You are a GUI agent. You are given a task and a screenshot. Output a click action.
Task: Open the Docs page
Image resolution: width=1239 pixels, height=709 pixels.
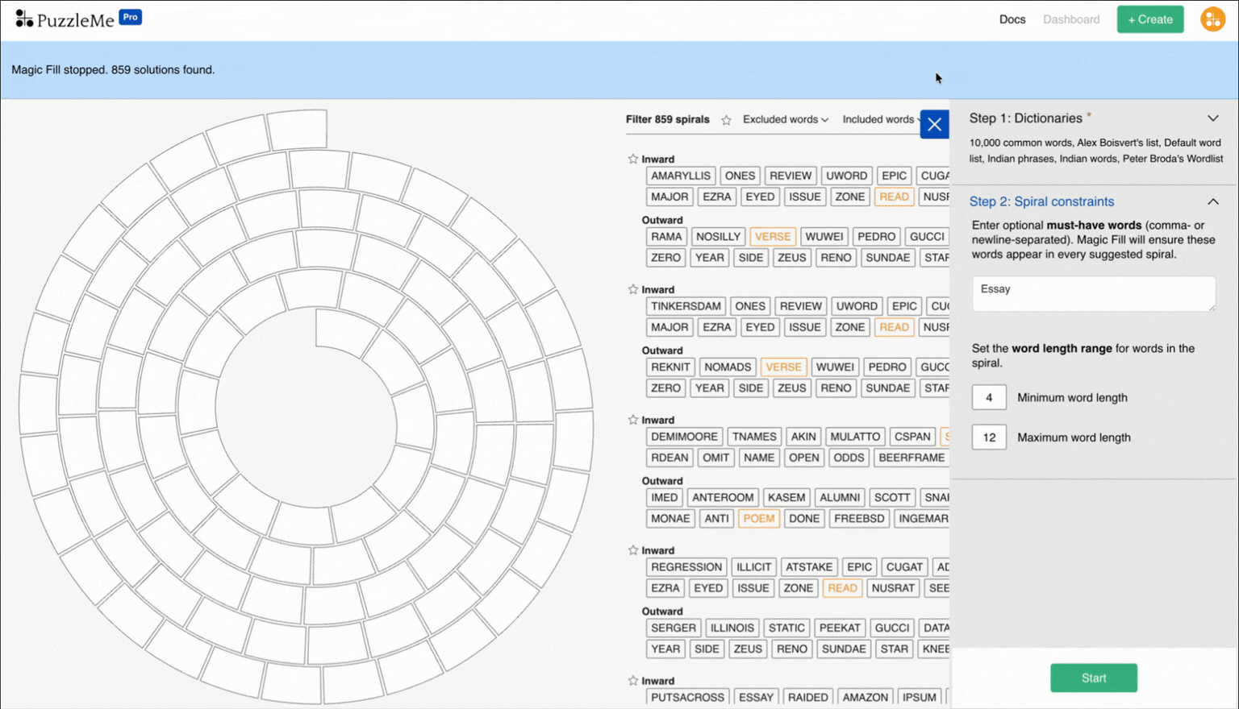(1012, 19)
